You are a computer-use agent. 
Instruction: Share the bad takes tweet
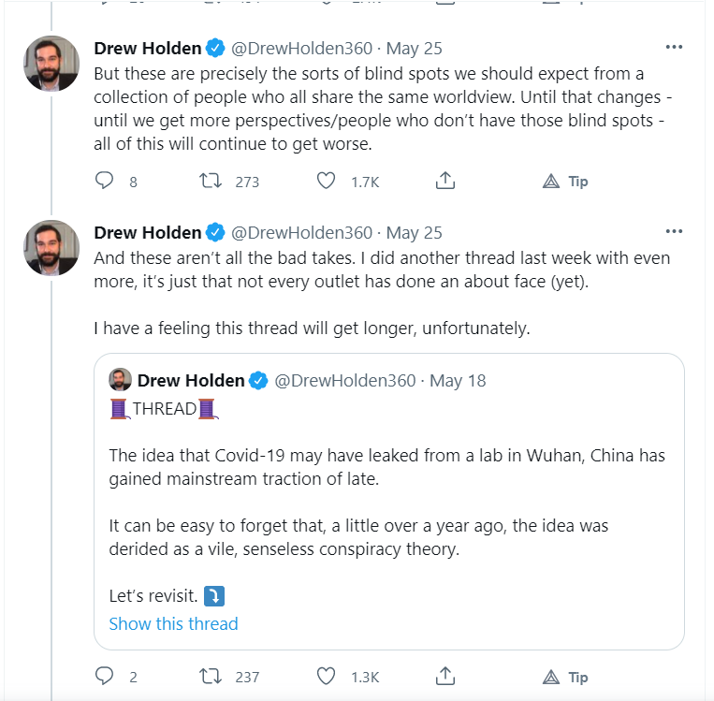446,676
